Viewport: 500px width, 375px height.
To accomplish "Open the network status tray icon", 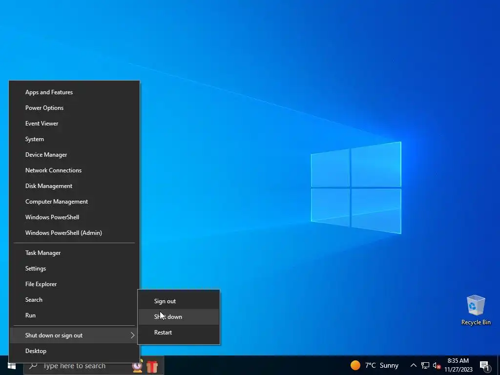I will [425, 365].
